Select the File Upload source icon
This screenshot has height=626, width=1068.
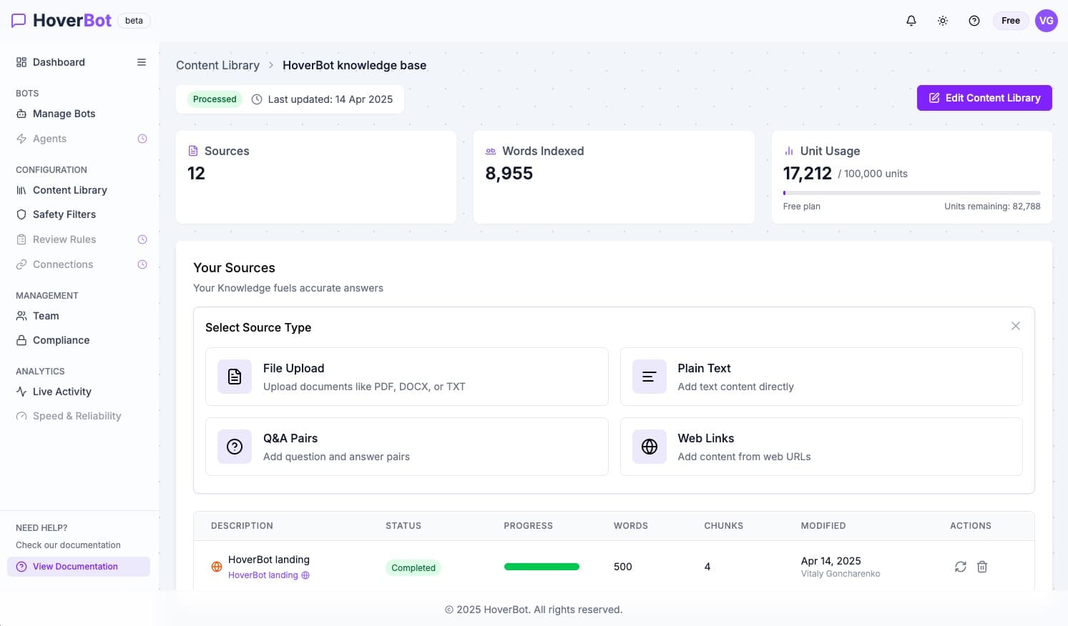tap(234, 377)
